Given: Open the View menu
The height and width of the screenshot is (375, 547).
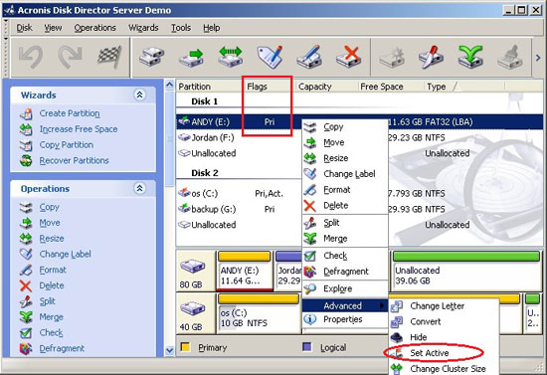Looking at the screenshot, I should tap(53, 28).
